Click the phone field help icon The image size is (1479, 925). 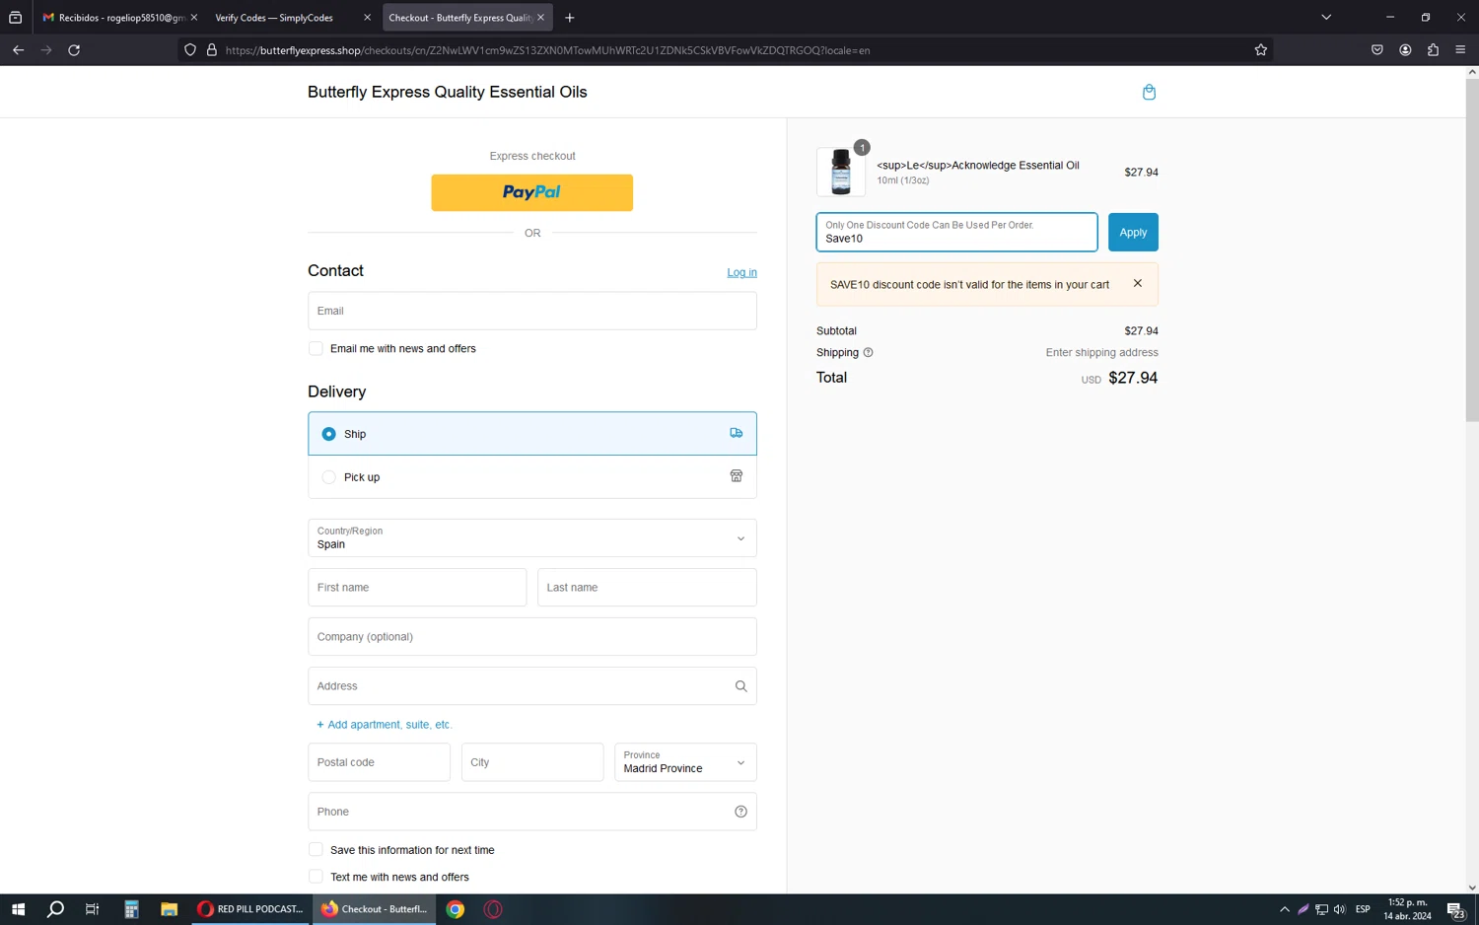[x=740, y=812]
